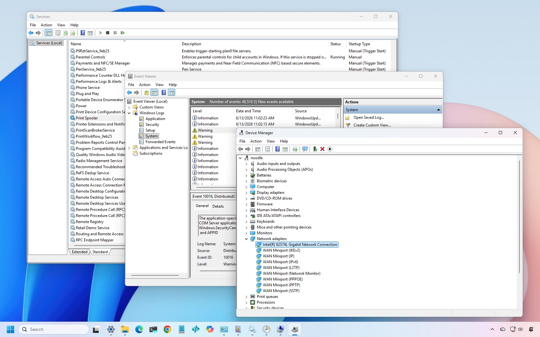Viewport: 540px width, 337px height.
Task: Expand Processors node in Device Manager
Action: click(247, 302)
